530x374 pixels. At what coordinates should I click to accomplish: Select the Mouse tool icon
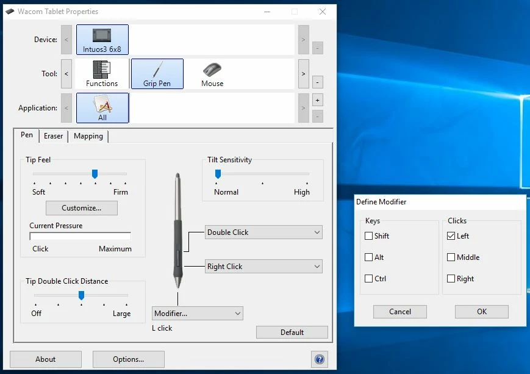click(x=212, y=74)
